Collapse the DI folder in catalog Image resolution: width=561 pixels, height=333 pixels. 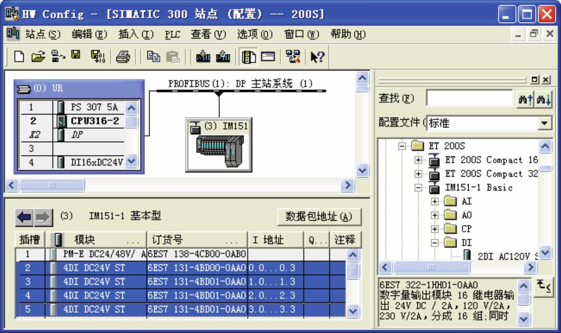pyautogui.click(x=435, y=242)
